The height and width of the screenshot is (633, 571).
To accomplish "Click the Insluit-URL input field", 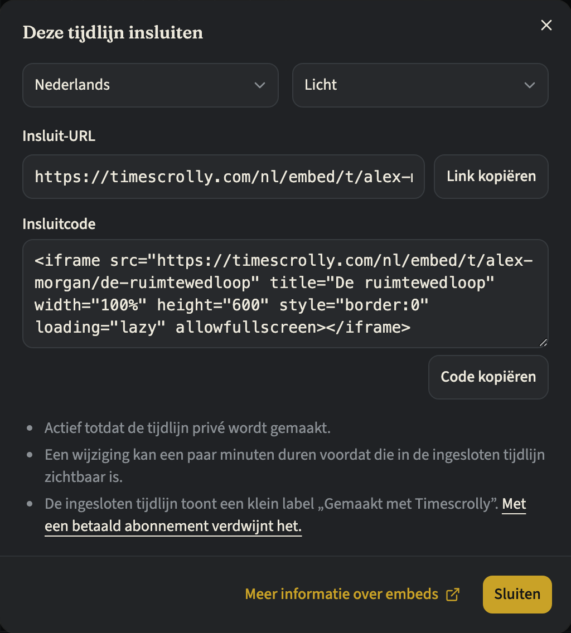I will click(x=224, y=177).
